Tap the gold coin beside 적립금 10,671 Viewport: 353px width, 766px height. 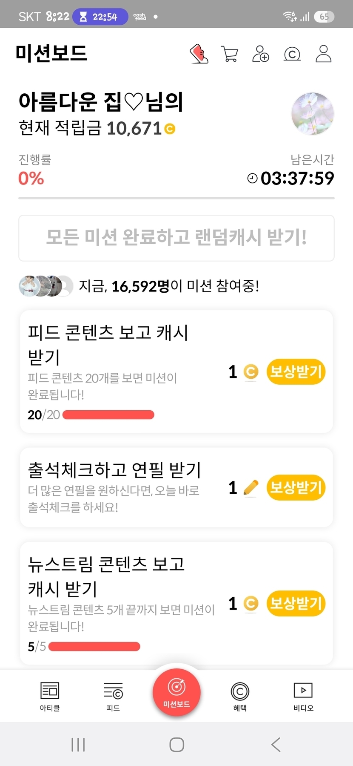[x=170, y=129]
